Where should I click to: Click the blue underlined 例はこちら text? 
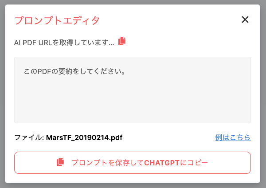[233, 137]
